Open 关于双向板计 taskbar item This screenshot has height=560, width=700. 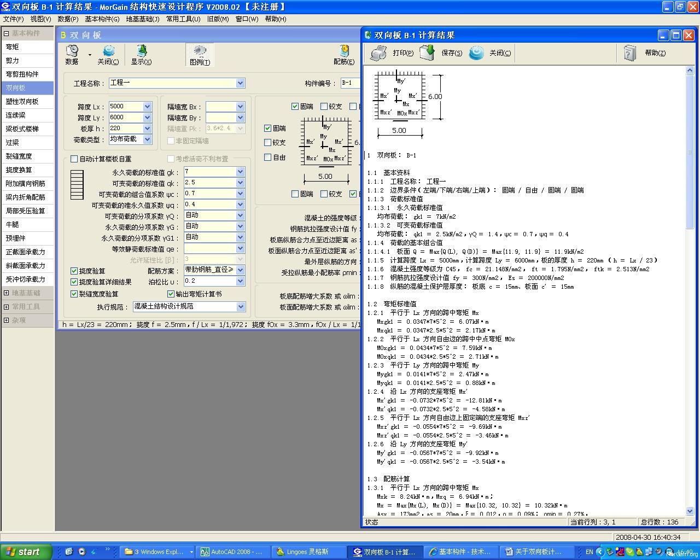(538, 552)
